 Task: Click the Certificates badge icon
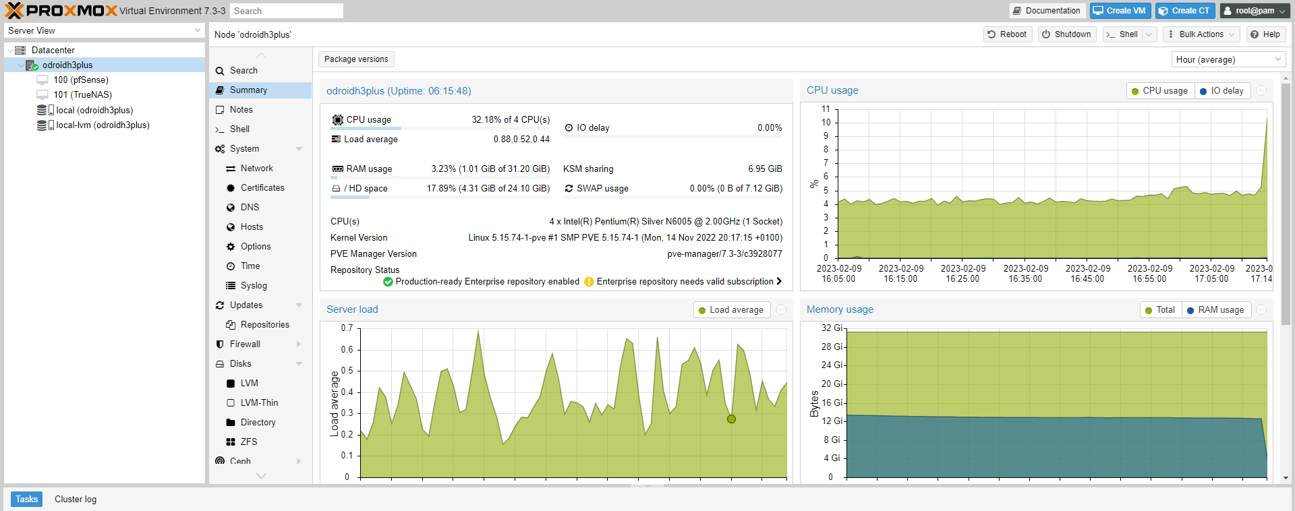[x=231, y=188]
